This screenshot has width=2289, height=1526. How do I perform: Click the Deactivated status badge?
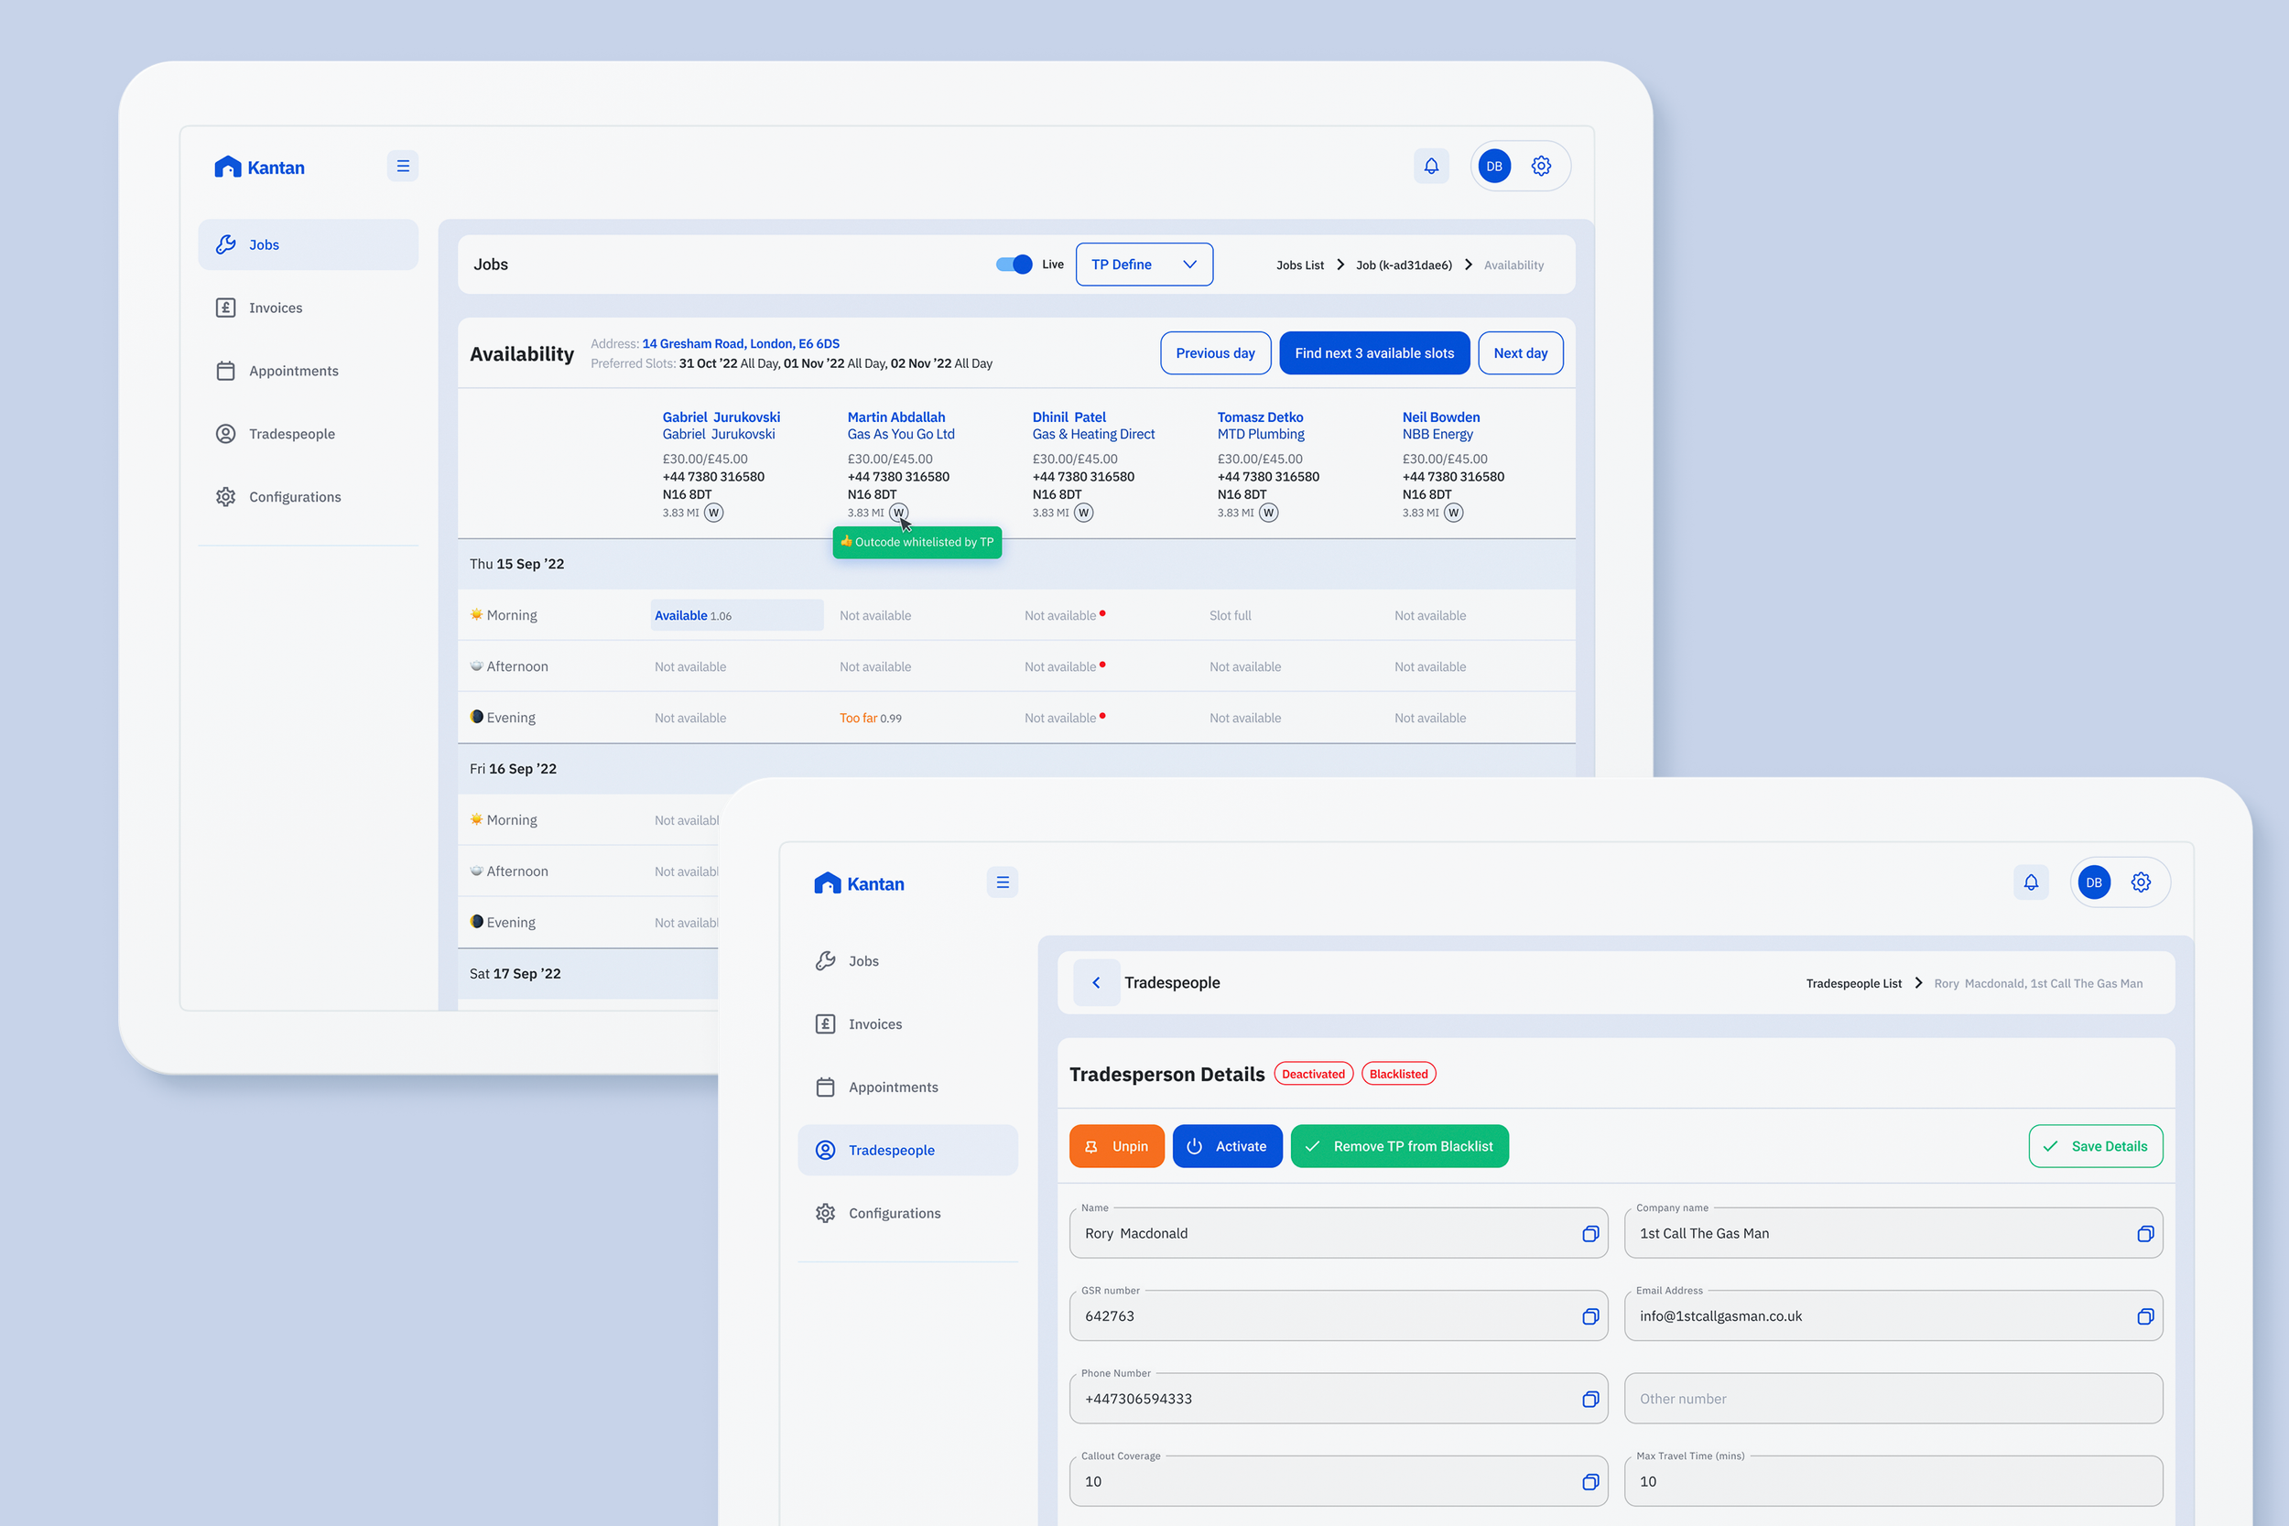click(1313, 1075)
